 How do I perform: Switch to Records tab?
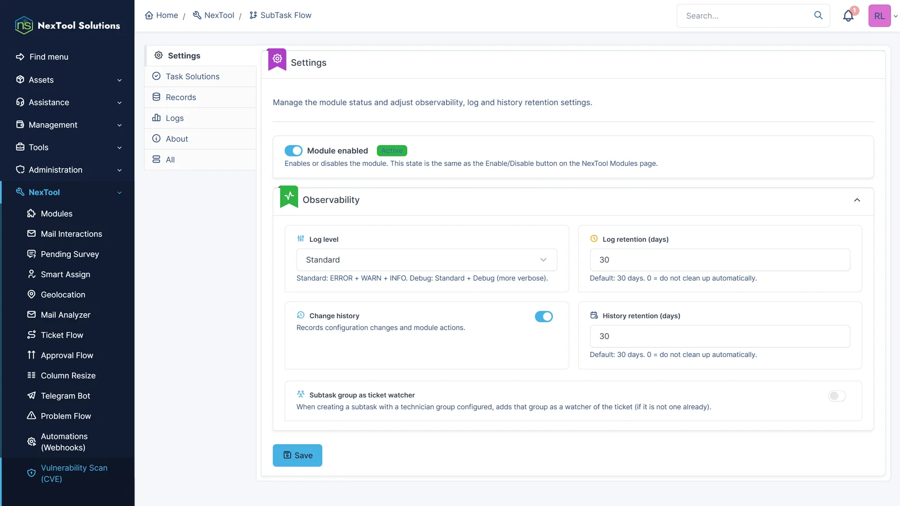pos(200,97)
